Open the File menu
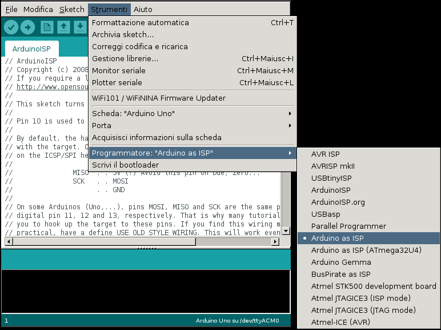Screen dimensions: 441x330 11,9
